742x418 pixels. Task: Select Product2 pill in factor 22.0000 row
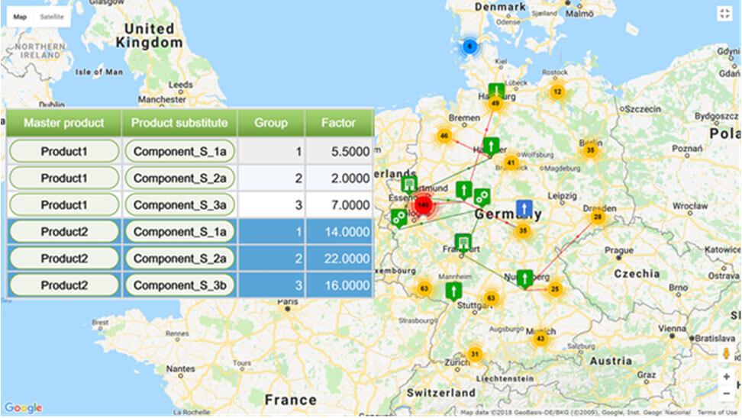coord(64,258)
